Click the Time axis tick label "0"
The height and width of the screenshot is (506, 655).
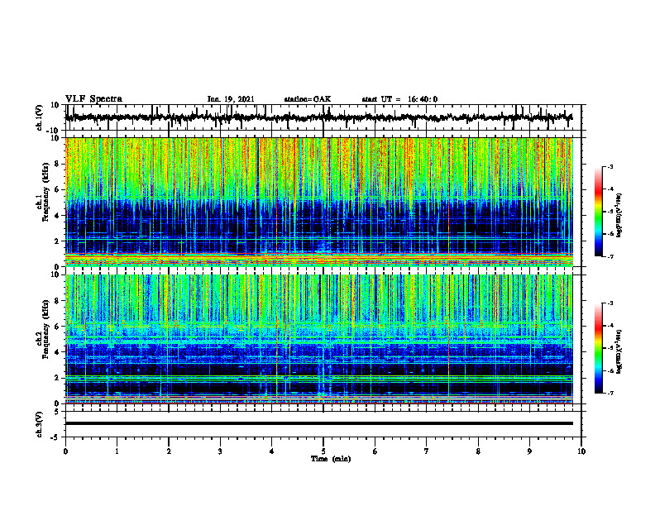coord(65,451)
